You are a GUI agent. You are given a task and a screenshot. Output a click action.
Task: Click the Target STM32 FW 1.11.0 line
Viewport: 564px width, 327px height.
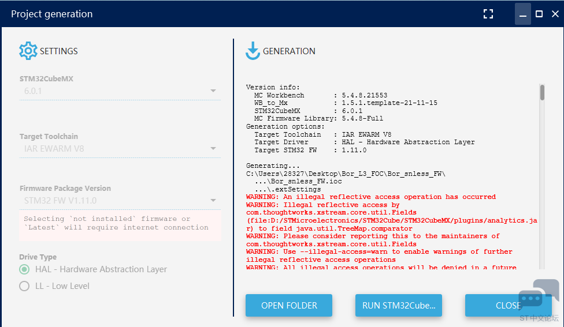(x=310, y=150)
